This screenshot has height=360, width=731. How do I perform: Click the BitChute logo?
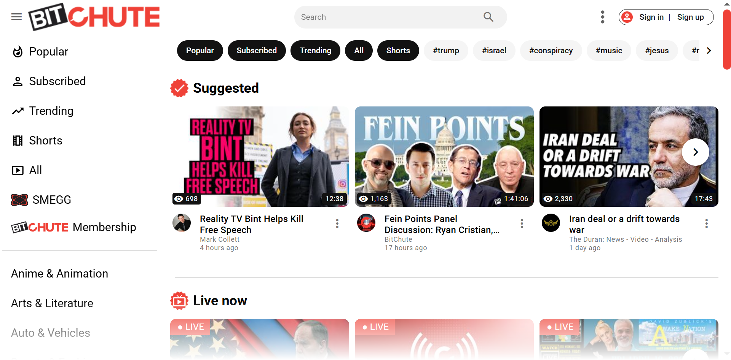click(94, 17)
